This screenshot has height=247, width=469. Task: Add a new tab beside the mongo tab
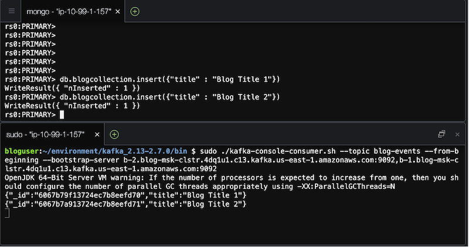click(135, 11)
